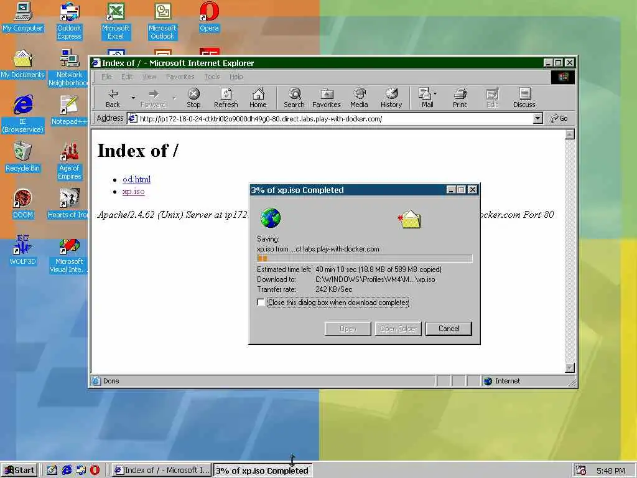Click the Opera quick launch icon in taskbar
This screenshot has width=637, height=478.
pos(95,470)
